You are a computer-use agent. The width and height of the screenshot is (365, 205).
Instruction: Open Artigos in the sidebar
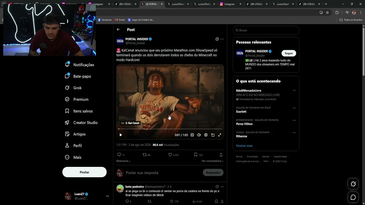pos(75,134)
